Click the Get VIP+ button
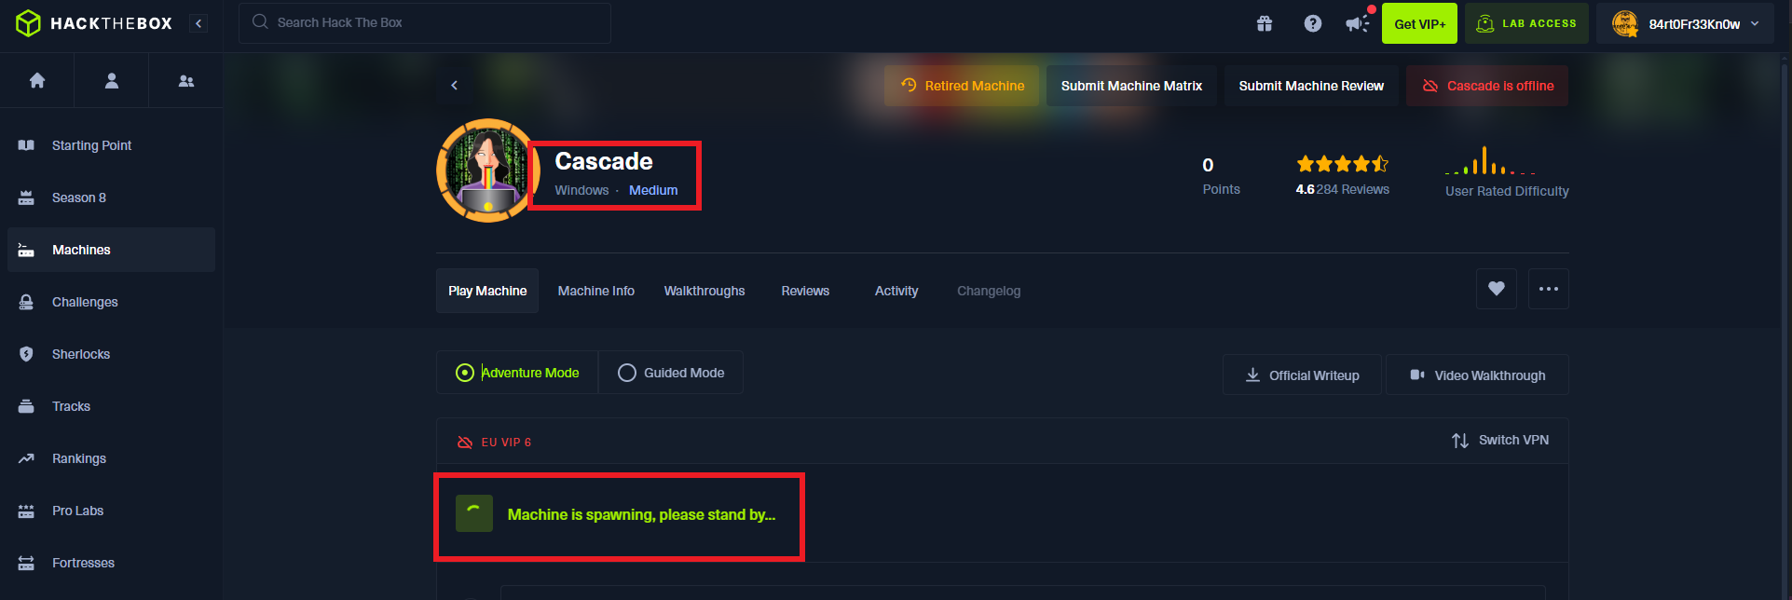 coord(1420,23)
